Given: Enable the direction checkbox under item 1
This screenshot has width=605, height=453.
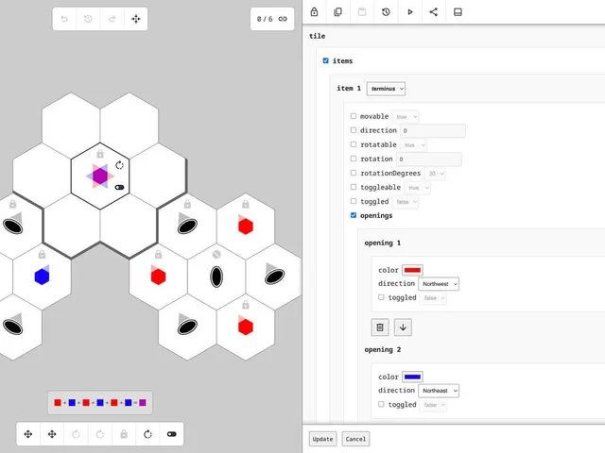Looking at the screenshot, I should pos(354,130).
